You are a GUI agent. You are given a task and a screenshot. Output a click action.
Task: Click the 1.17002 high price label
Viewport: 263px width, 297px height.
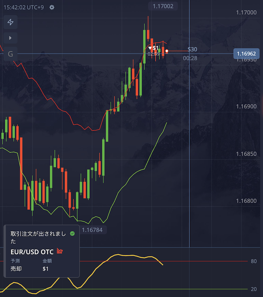point(163,6)
